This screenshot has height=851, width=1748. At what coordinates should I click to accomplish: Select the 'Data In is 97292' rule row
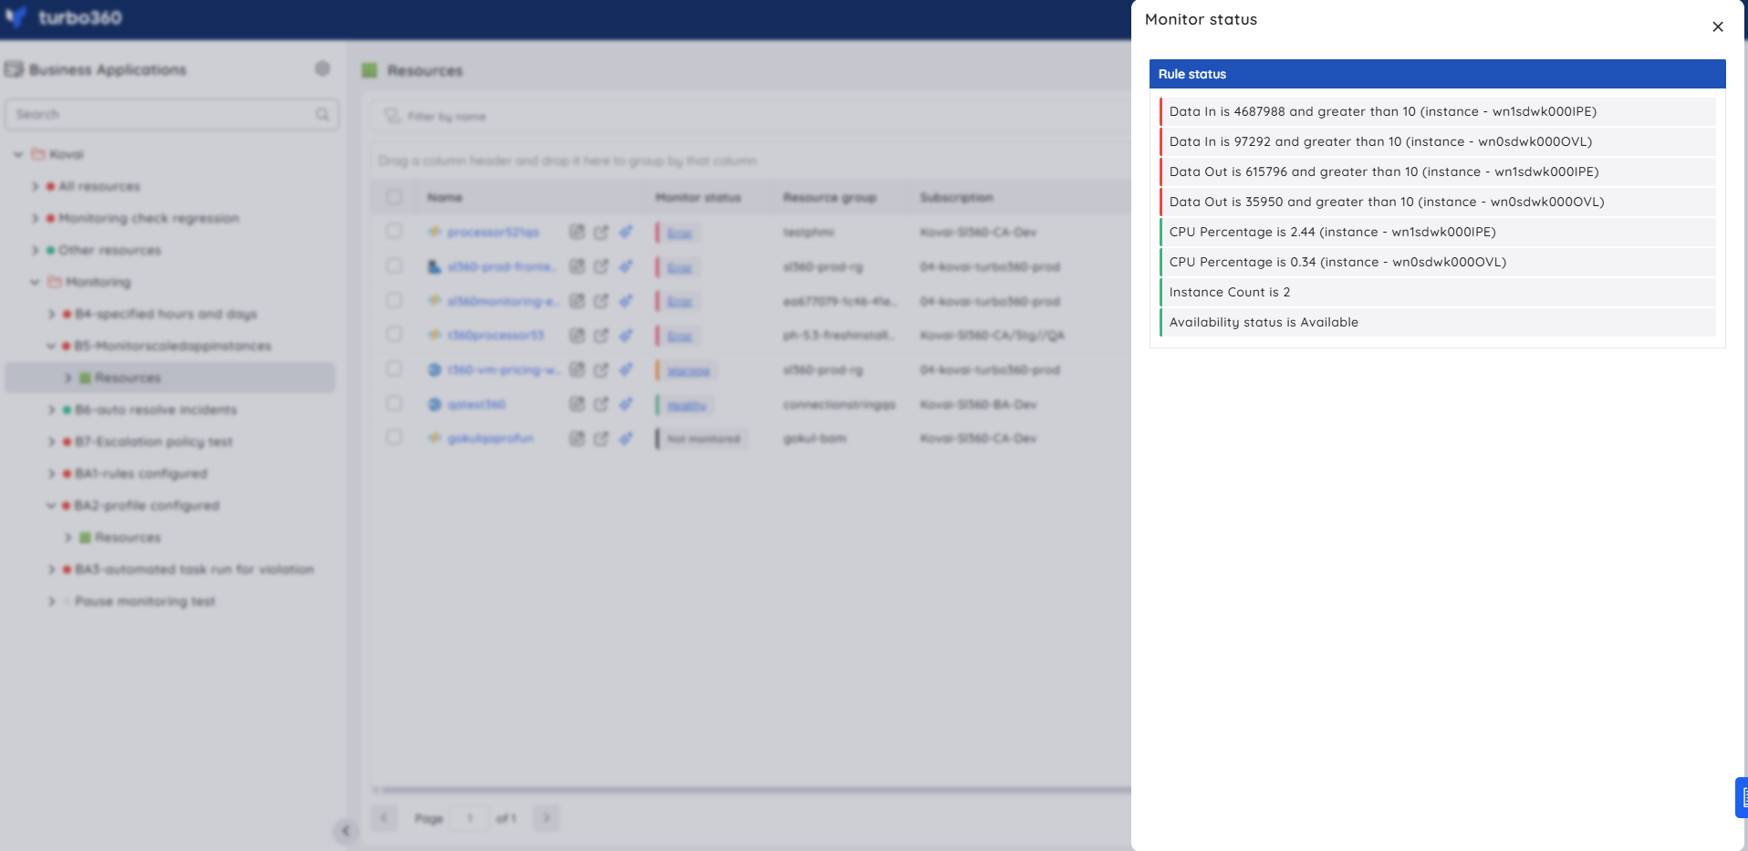tap(1437, 141)
